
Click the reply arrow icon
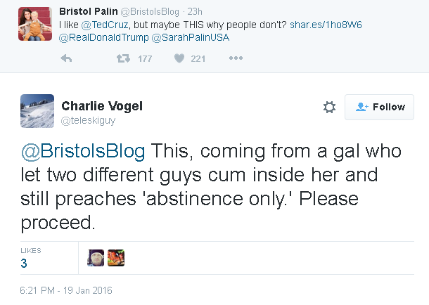(67, 58)
